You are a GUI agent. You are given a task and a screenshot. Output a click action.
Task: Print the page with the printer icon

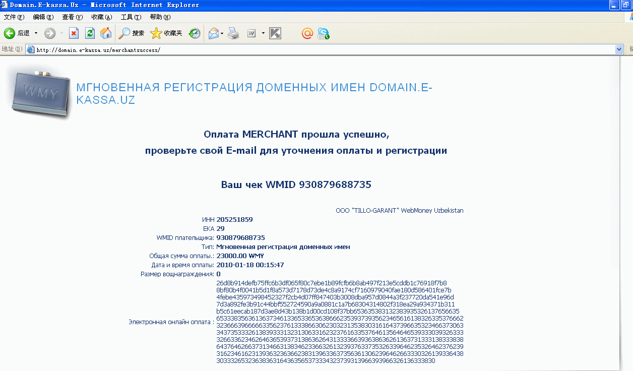coord(233,33)
